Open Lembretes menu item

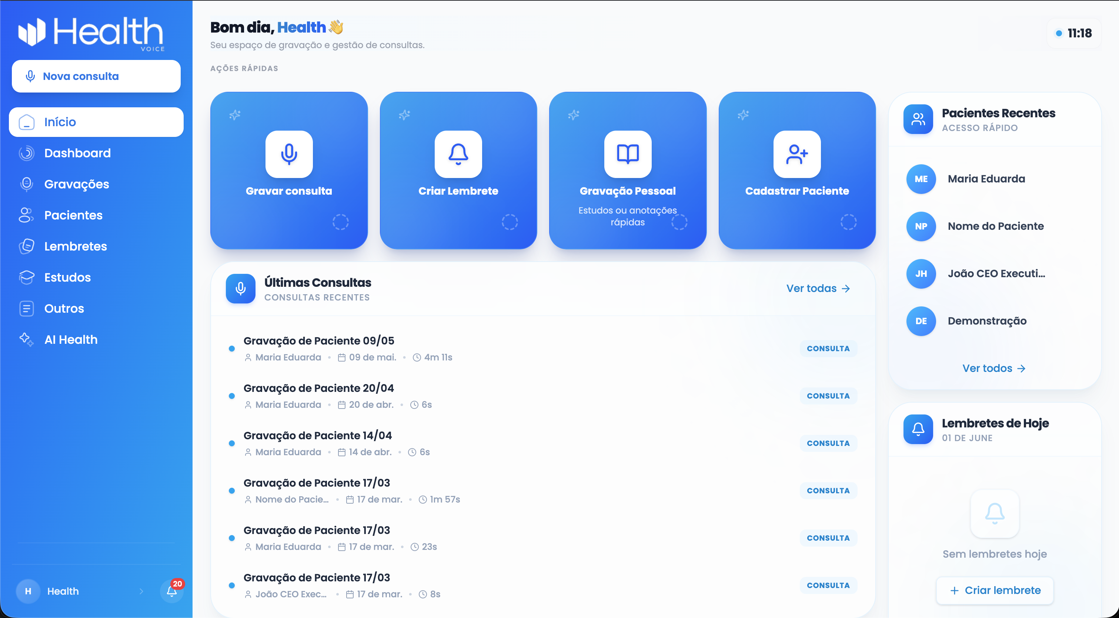click(96, 246)
